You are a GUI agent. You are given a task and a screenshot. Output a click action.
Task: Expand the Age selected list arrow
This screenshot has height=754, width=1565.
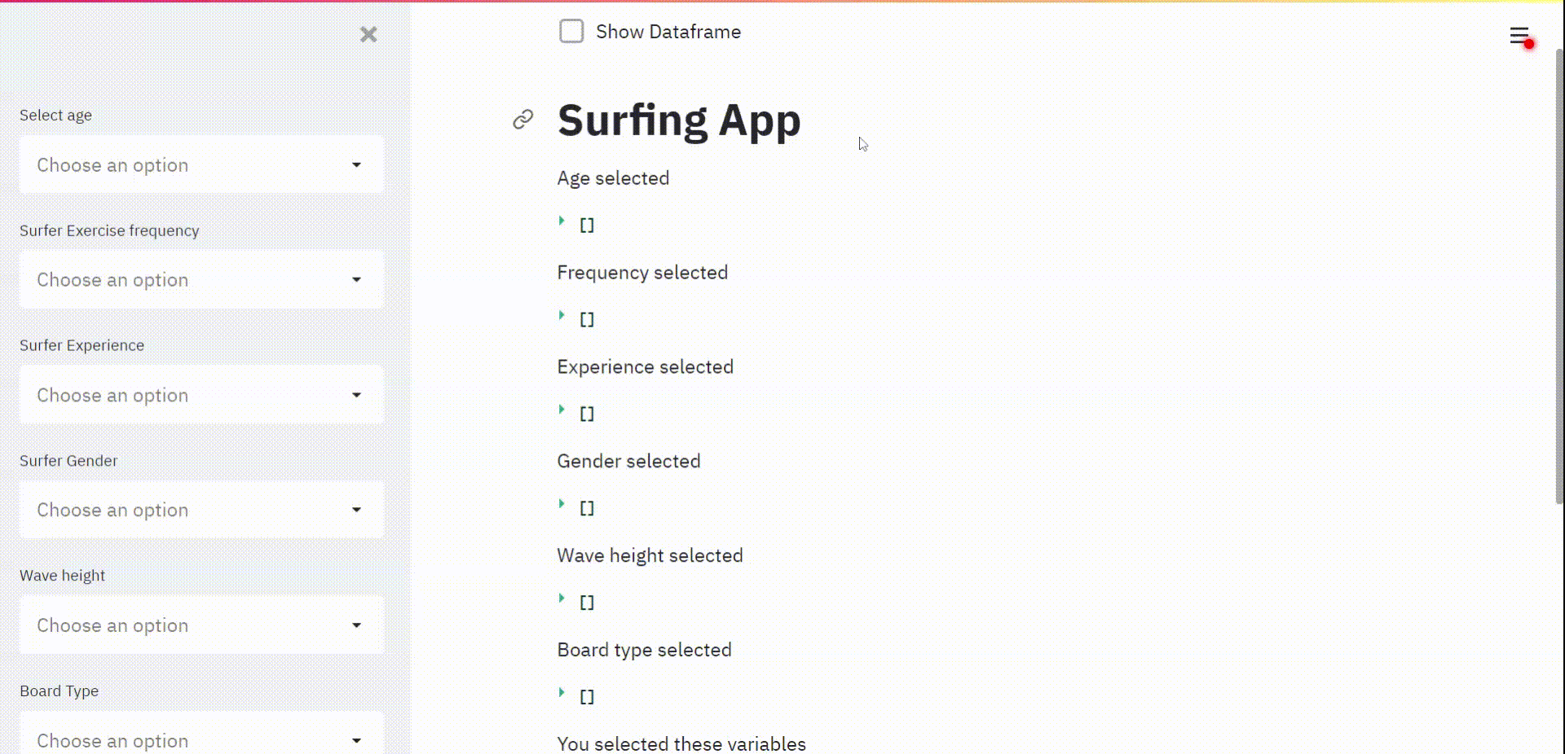point(562,221)
